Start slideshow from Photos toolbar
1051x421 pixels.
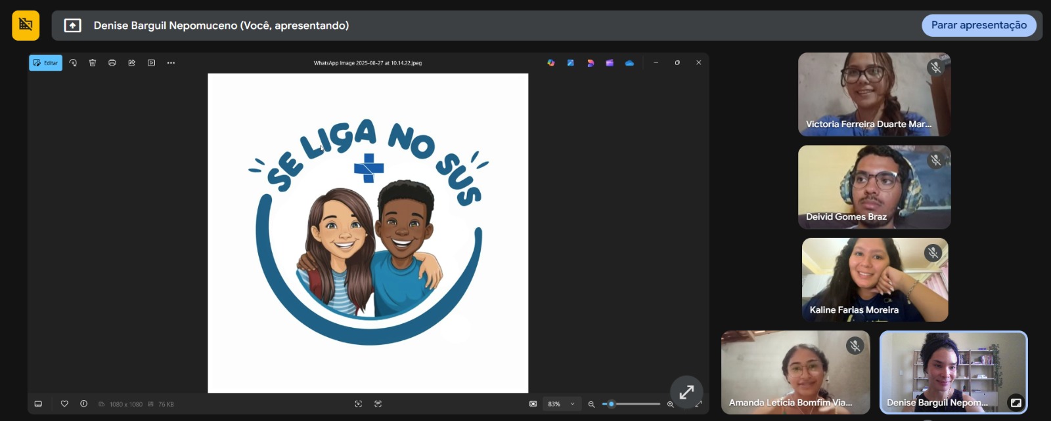151,63
